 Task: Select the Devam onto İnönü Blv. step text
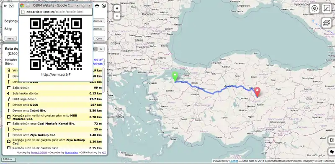coord(29,110)
